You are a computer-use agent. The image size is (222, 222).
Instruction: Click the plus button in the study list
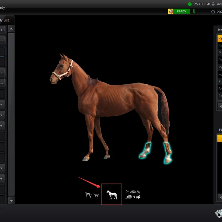2,30
